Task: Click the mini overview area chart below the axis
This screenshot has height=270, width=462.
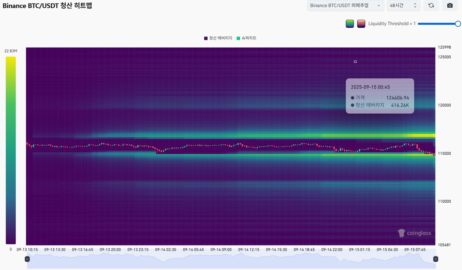Action: (x=231, y=259)
